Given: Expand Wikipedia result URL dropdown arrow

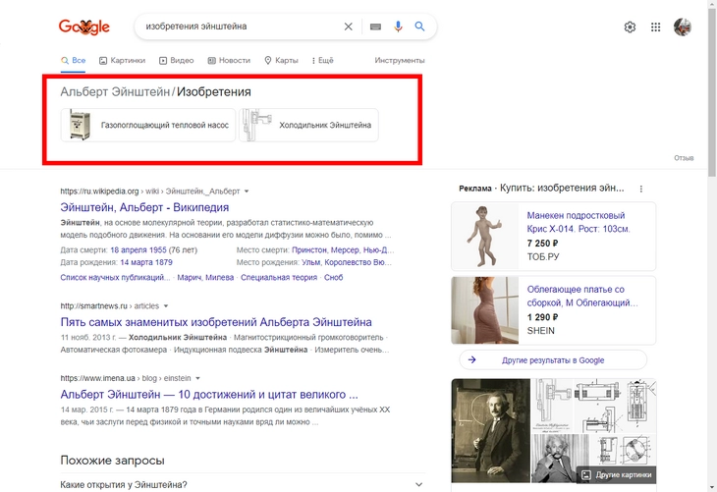Looking at the screenshot, I should click(247, 191).
